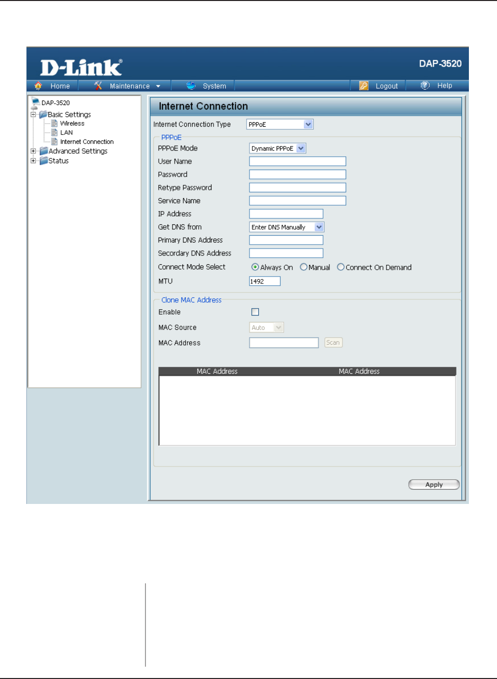Image resolution: width=497 pixels, height=679 pixels.
Task: Click the Scan button
Action: (x=333, y=343)
